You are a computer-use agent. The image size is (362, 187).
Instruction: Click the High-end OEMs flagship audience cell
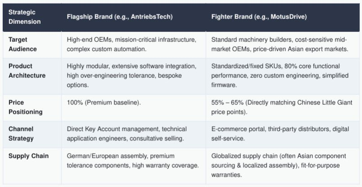pos(132,45)
